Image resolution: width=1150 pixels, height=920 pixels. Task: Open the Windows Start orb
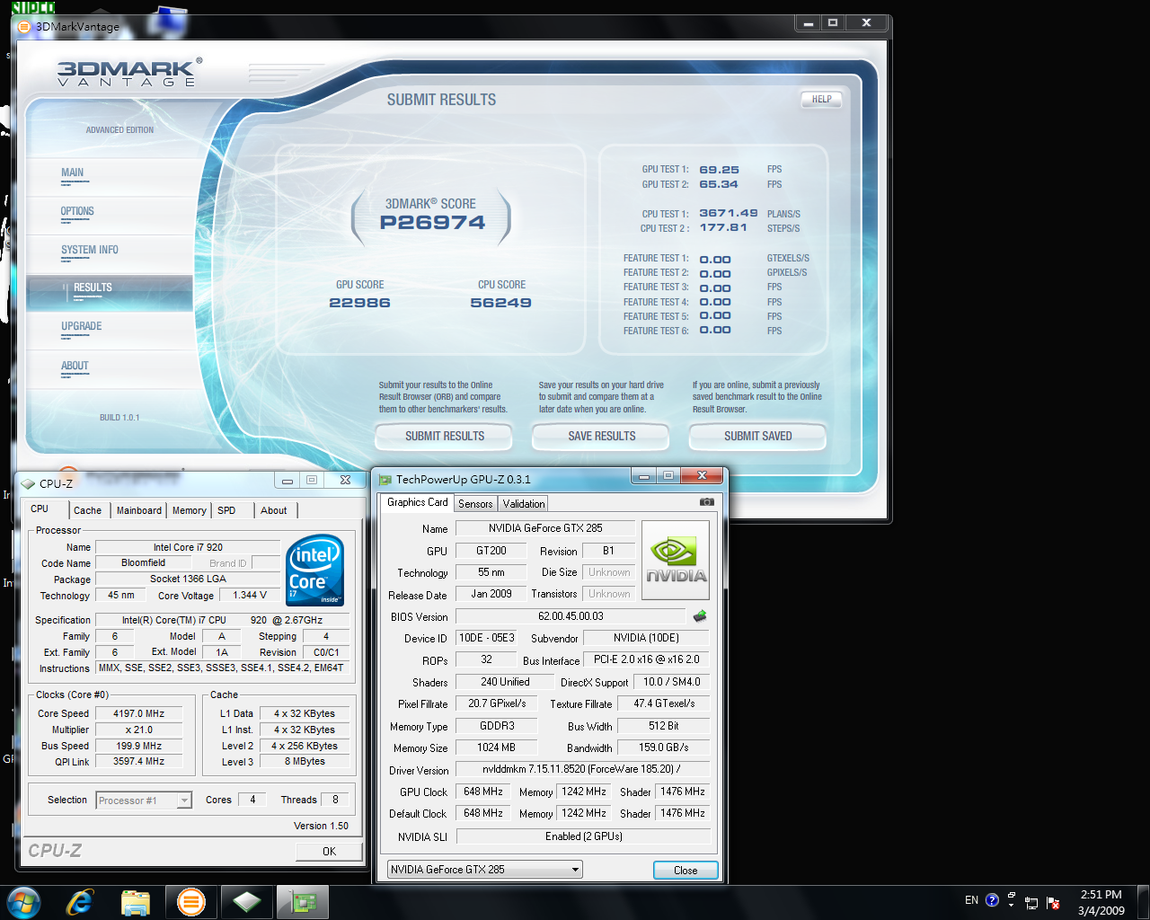[x=22, y=902]
